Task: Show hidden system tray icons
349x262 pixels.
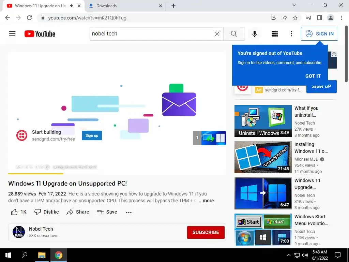Action: [x=288, y=255]
